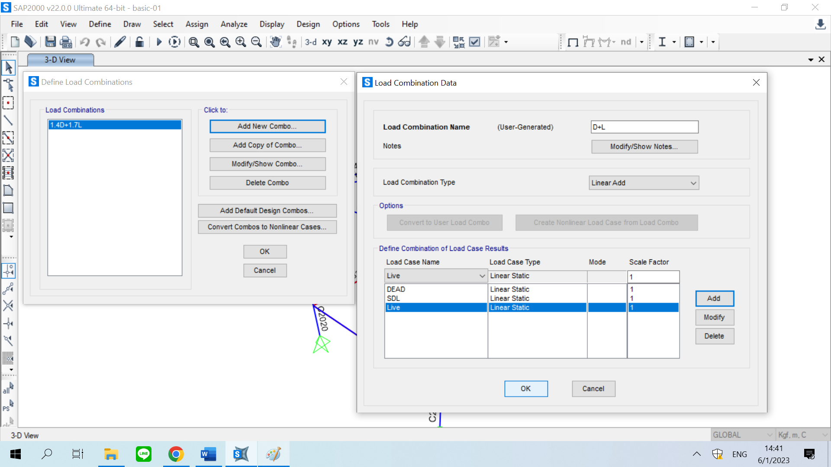Switch to the xz plane view
The height and width of the screenshot is (467, 831).
[342, 42]
